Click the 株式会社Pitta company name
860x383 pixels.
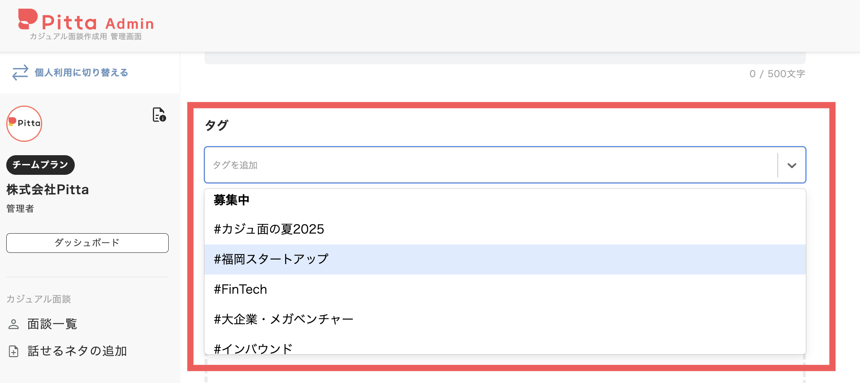[47, 190]
